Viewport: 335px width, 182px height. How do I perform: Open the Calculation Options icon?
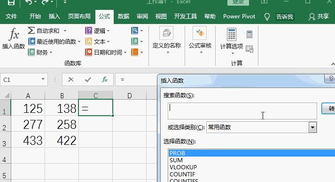232,34
